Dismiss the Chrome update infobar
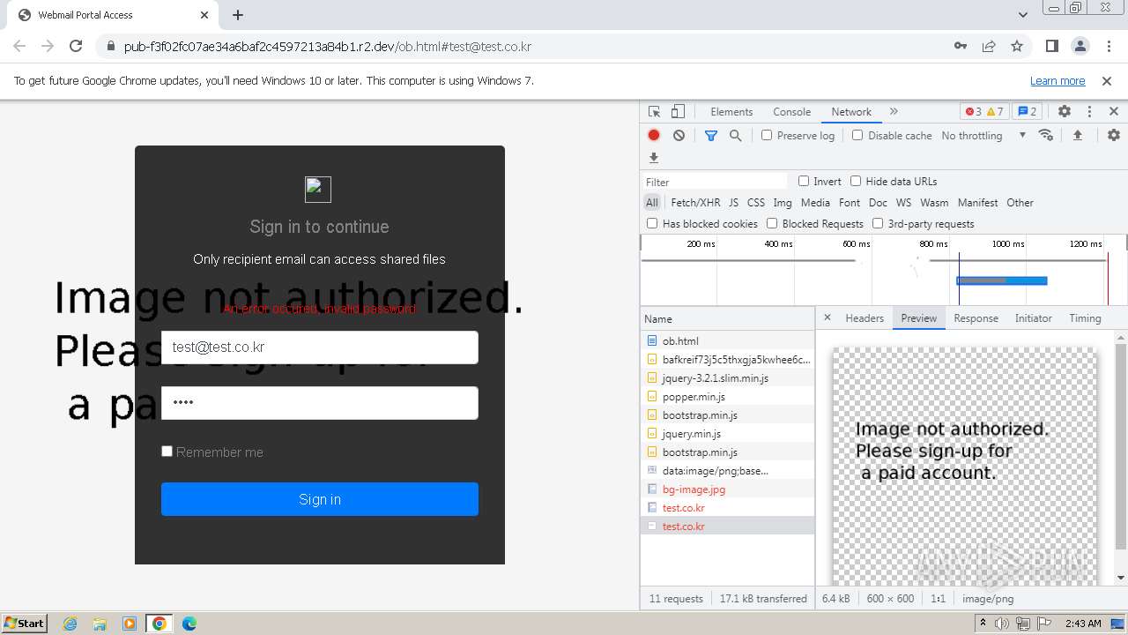Viewport: 1128px width, 635px height. point(1107,80)
